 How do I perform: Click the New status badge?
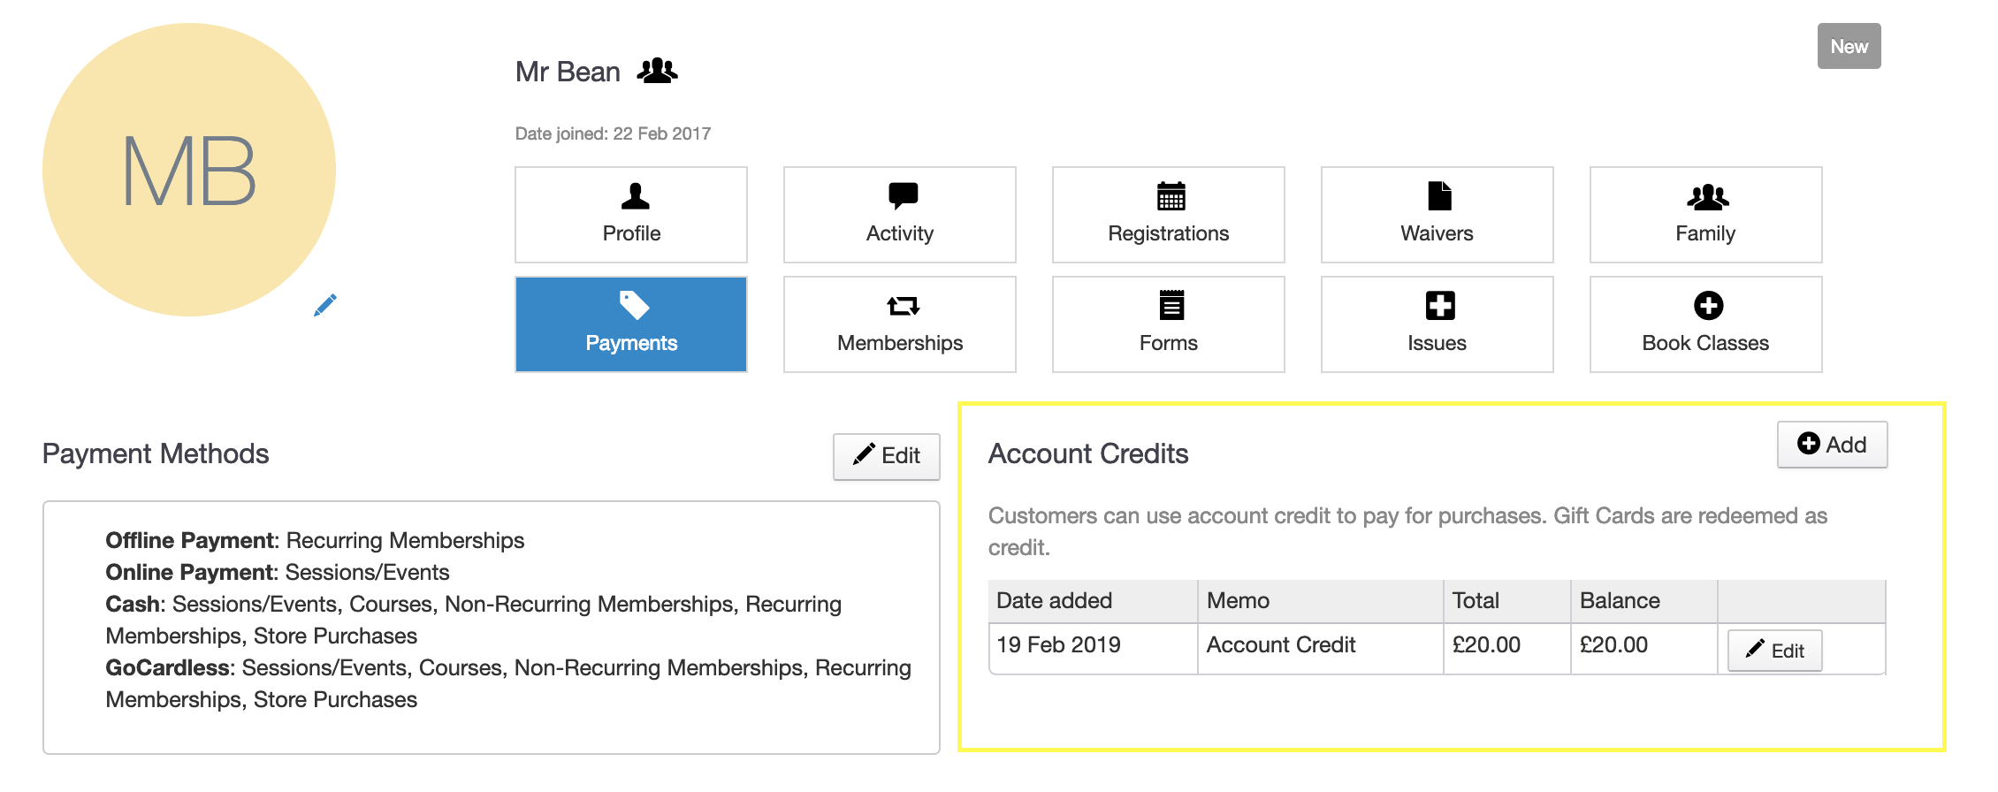(1849, 46)
